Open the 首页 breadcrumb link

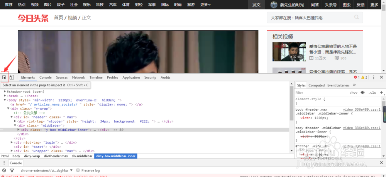click(59, 18)
